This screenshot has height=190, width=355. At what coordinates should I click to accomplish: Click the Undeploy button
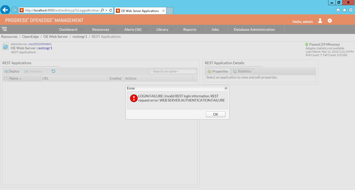pyautogui.click(x=33, y=71)
